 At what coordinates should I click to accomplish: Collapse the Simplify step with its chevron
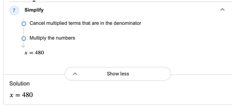222,10
